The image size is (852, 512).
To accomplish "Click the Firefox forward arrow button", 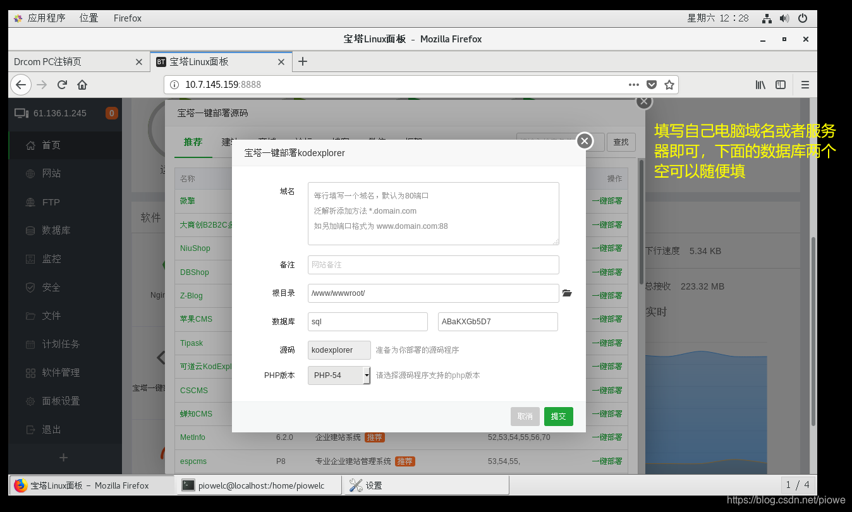I will (x=42, y=85).
